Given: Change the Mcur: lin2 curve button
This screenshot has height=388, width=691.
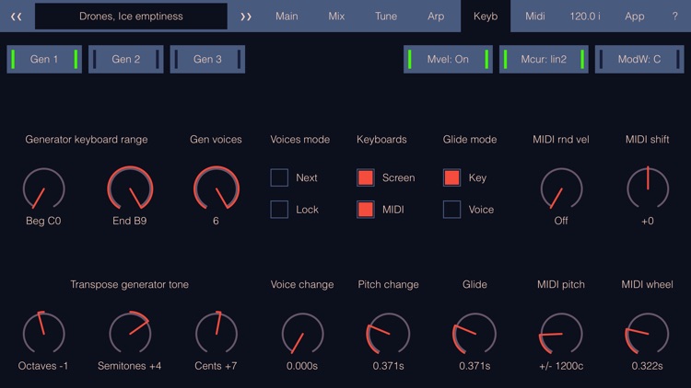Looking at the screenshot, I should (544, 59).
